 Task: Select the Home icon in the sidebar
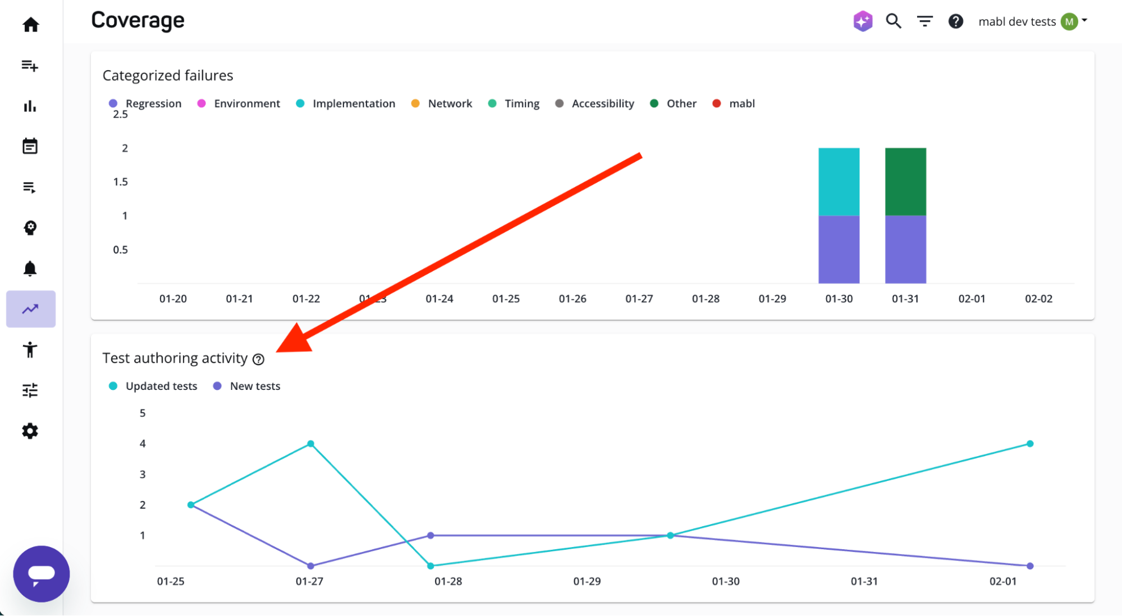coord(31,24)
